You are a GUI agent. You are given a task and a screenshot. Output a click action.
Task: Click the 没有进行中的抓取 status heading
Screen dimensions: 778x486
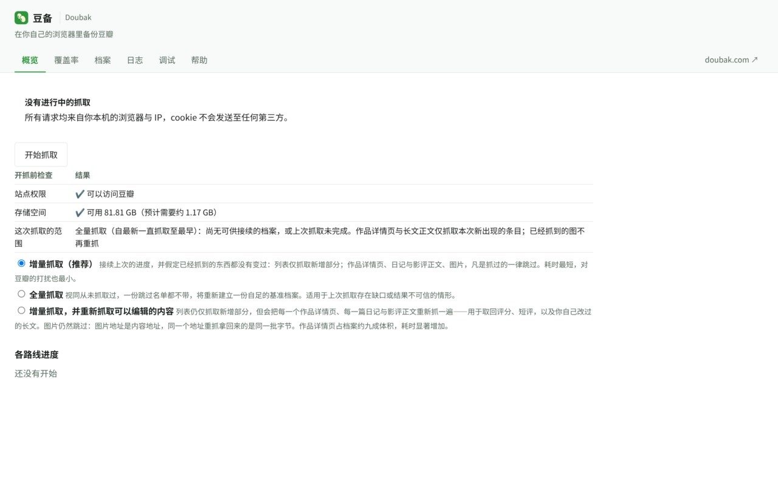pos(58,103)
